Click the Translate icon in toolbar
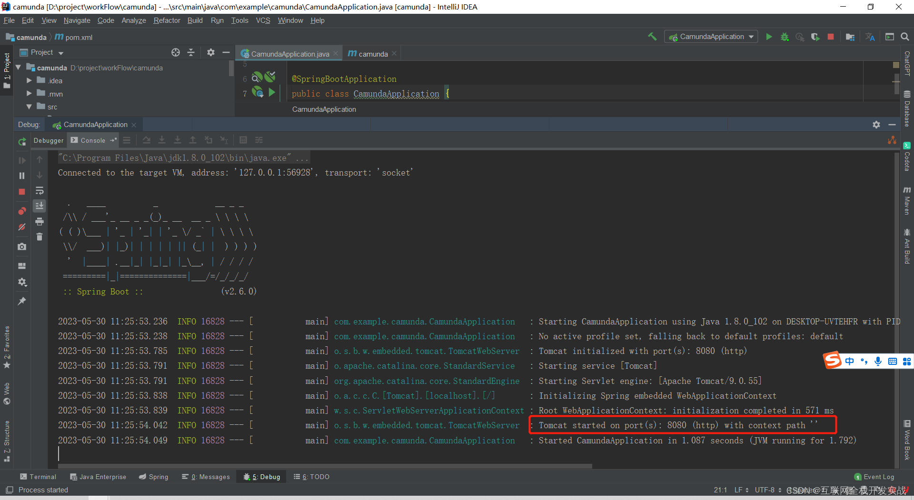This screenshot has height=500, width=914. pos(870,37)
